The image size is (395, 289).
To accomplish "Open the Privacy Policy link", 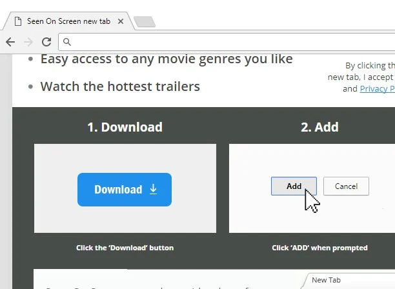I will 378,88.
